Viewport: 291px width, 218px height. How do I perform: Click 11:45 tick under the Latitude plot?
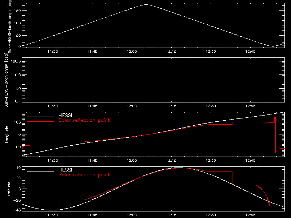[x=92, y=215]
